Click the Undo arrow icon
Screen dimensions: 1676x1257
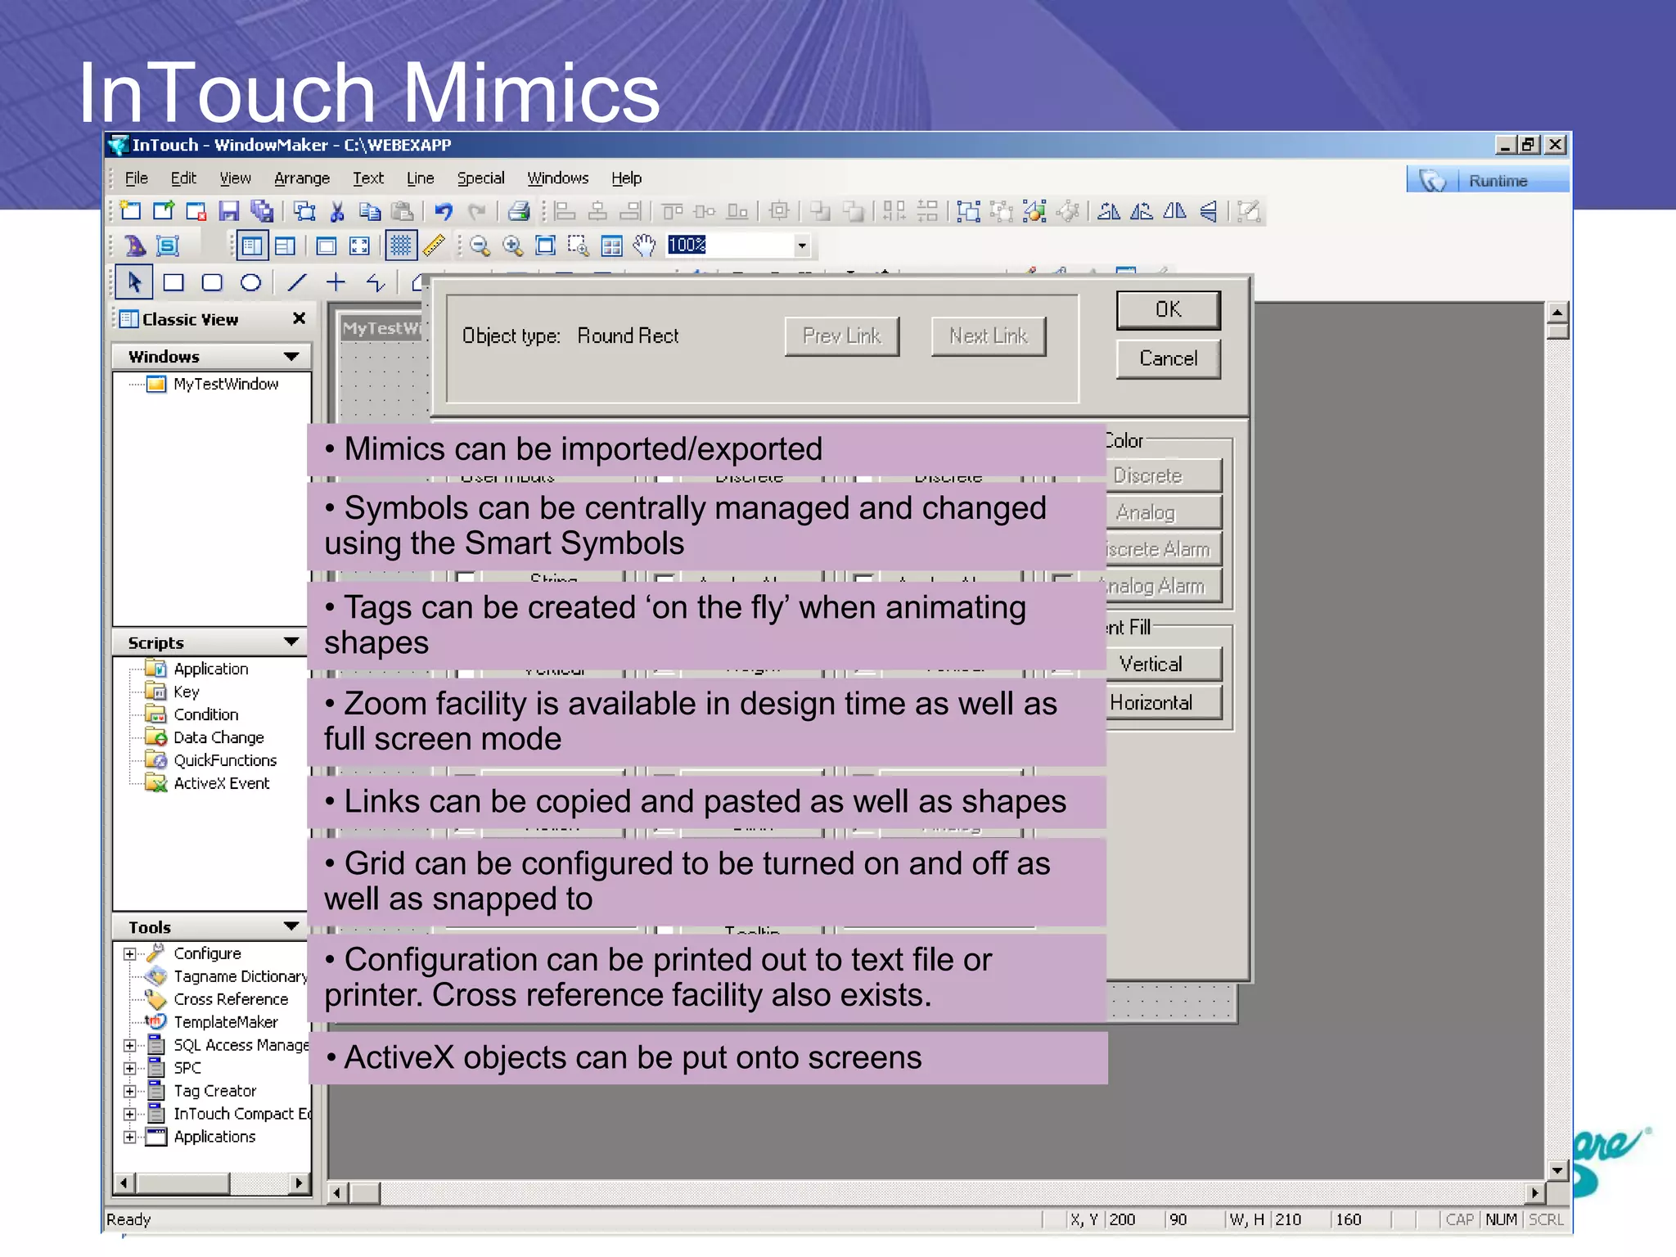coord(444,212)
